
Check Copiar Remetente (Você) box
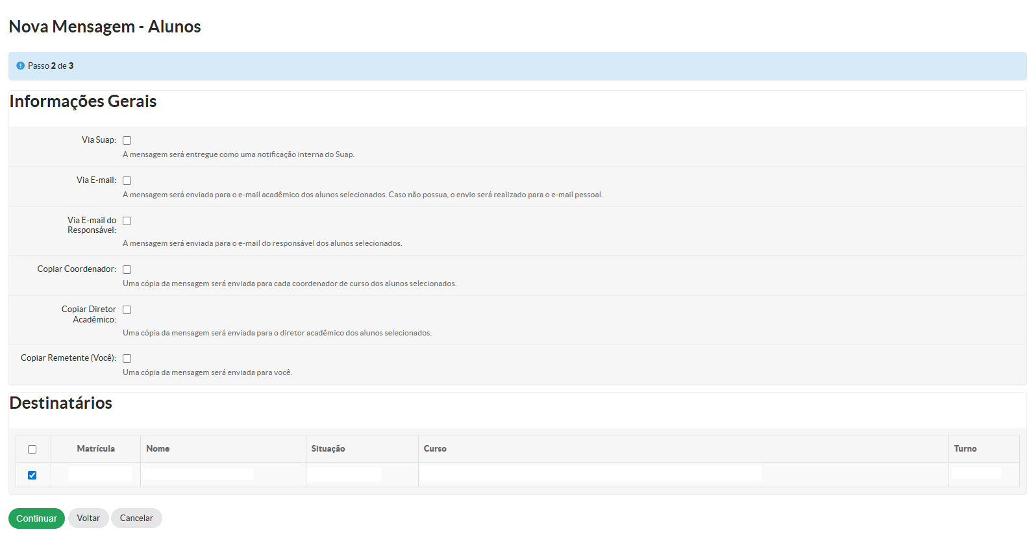pos(127,359)
